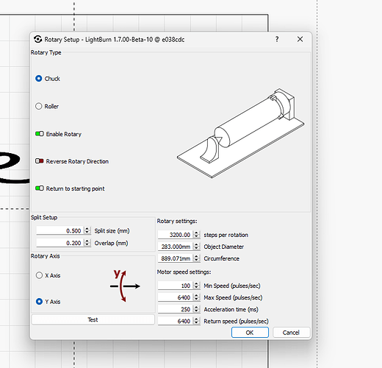Adjust the Split size stepper arrows

pyautogui.click(x=87, y=230)
